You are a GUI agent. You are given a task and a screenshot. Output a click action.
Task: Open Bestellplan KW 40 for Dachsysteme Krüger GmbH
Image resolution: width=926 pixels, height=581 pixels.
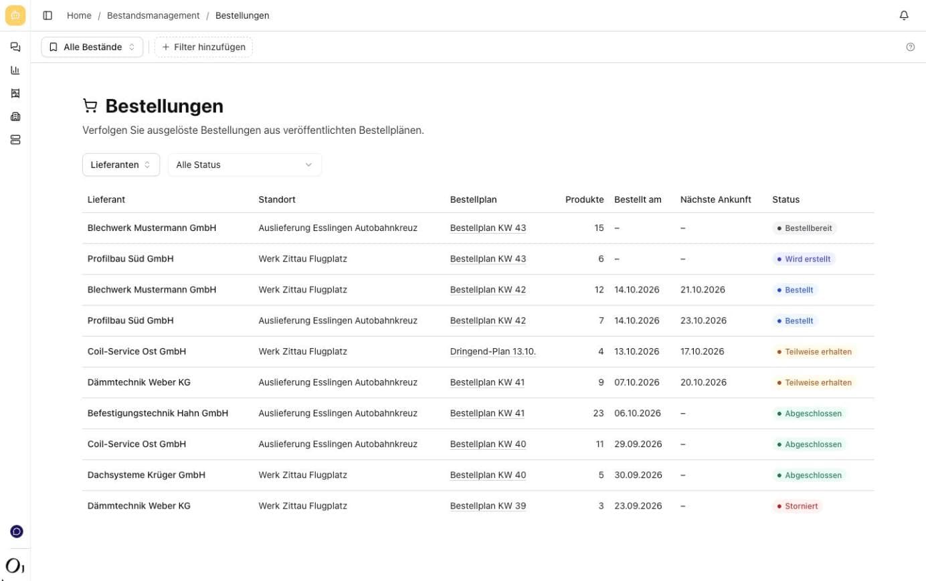(x=488, y=475)
